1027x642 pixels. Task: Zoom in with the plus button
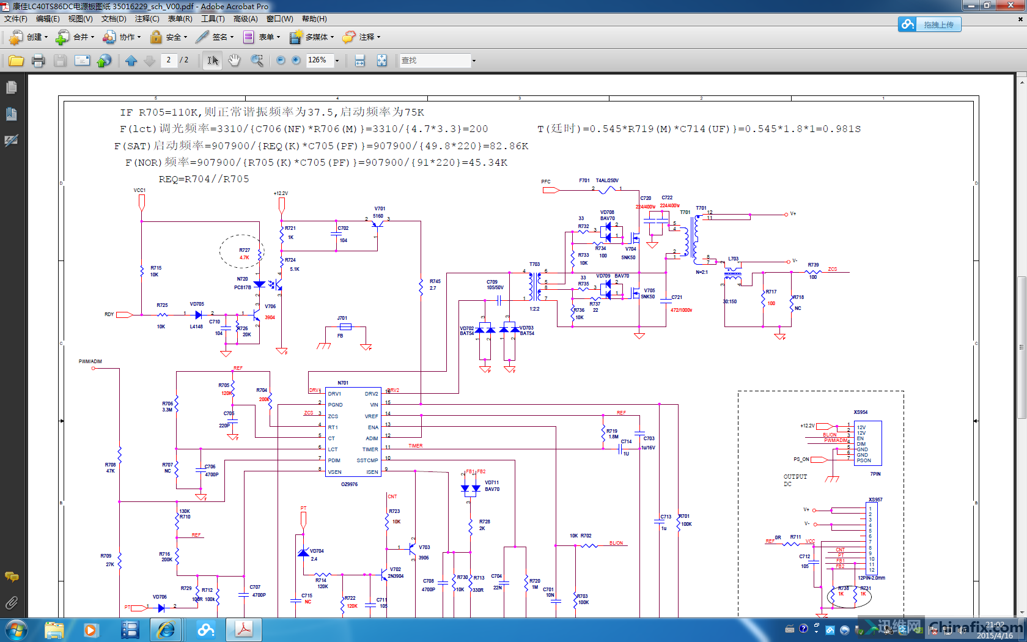pos(296,60)
